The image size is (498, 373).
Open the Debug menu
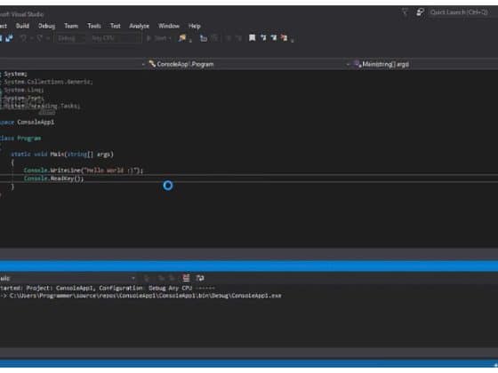point(46,26)
